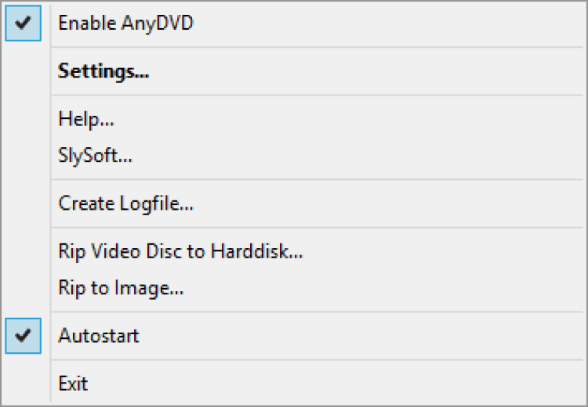Click the Enable AnyDVD text label
The width and height of the screenshot is (588, 407).
125,23
